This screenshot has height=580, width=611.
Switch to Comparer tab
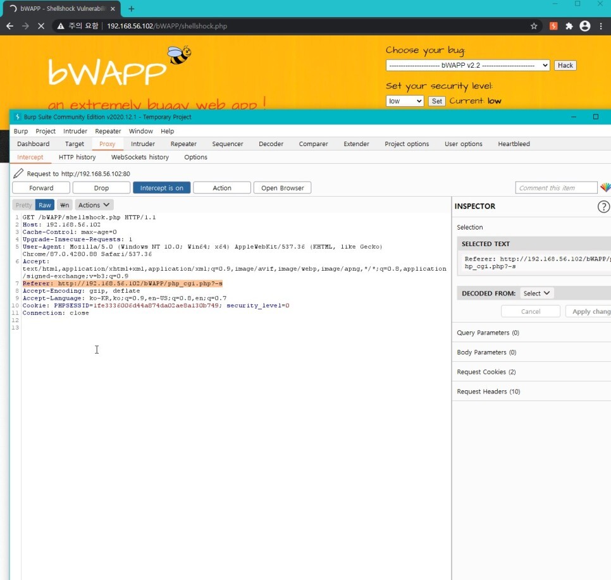click(313, 144)
